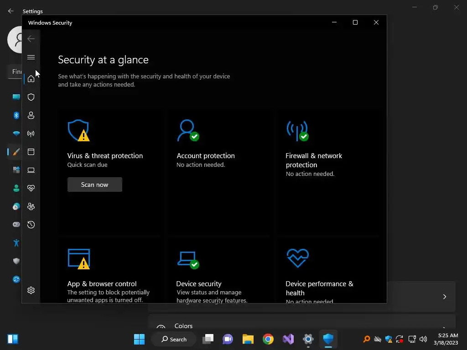The height and width of the screenshot is (350, 467).
Task: Click Device performance & health heart tile icon
Action: pos(297,258)
